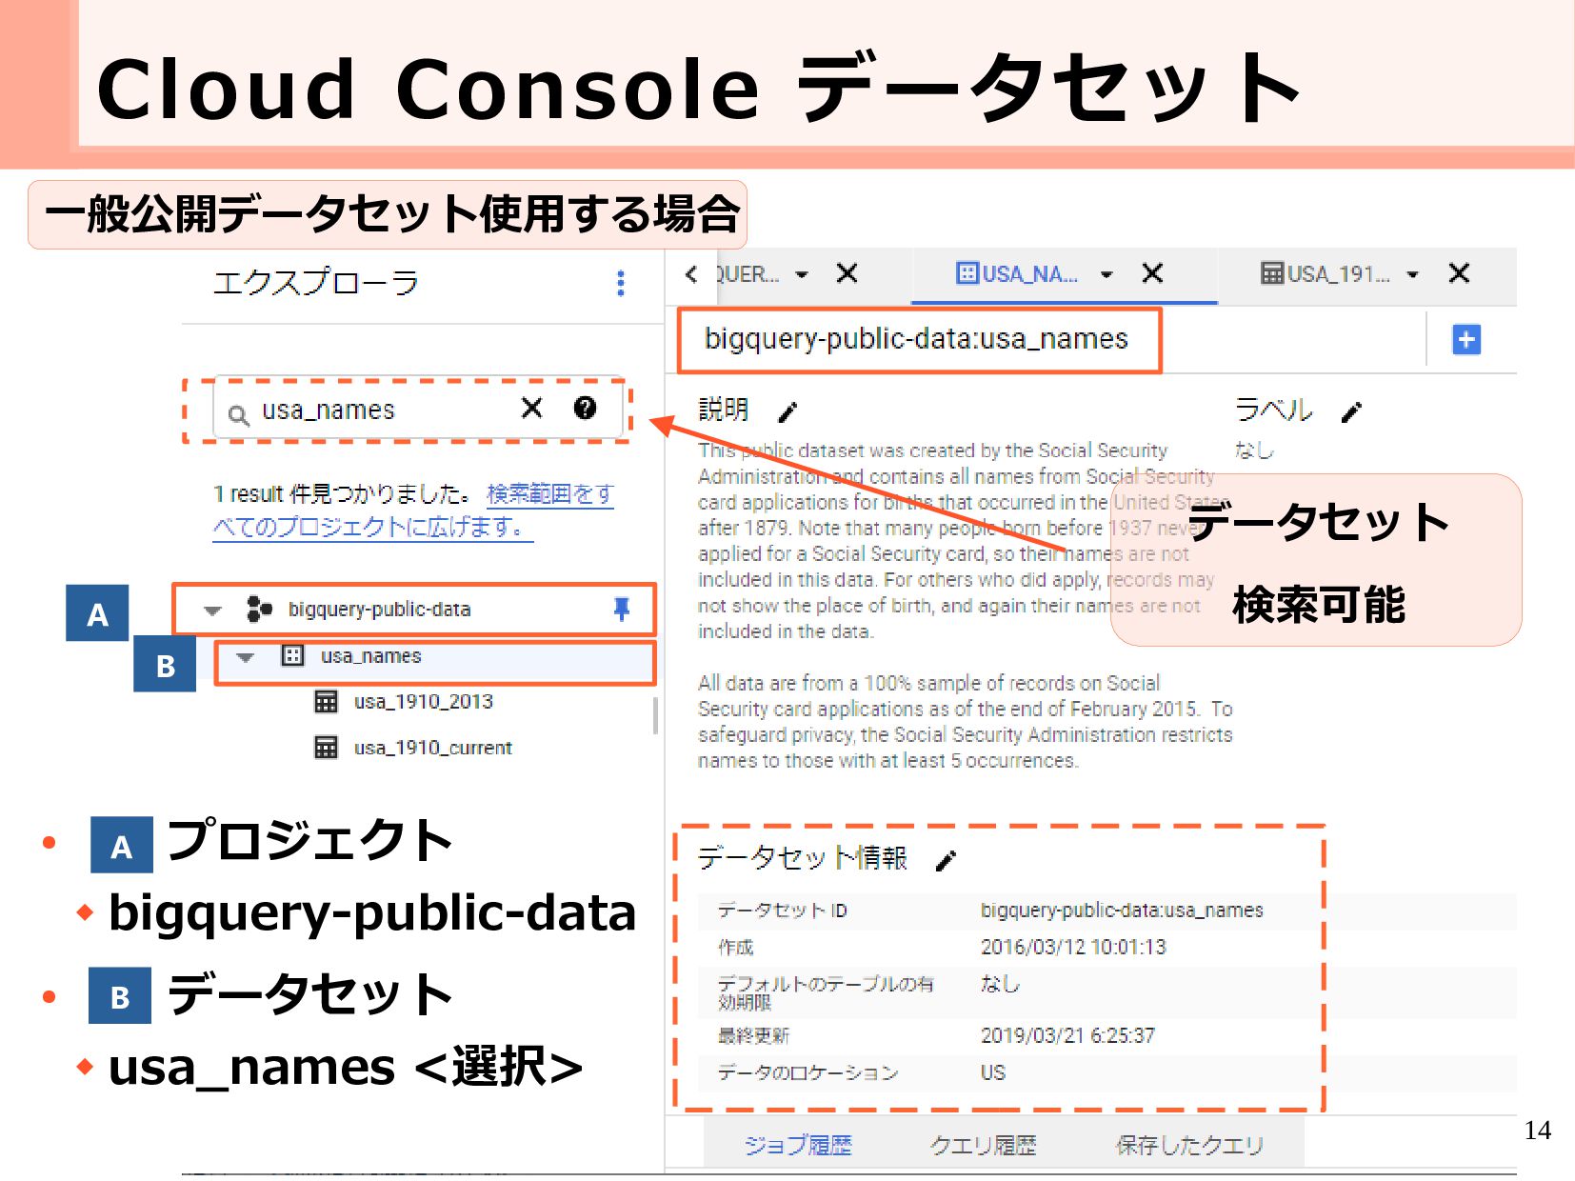Collapse the bigquery-public-data project node
Screen dimensions: 1575x1181
click(213, 610)
